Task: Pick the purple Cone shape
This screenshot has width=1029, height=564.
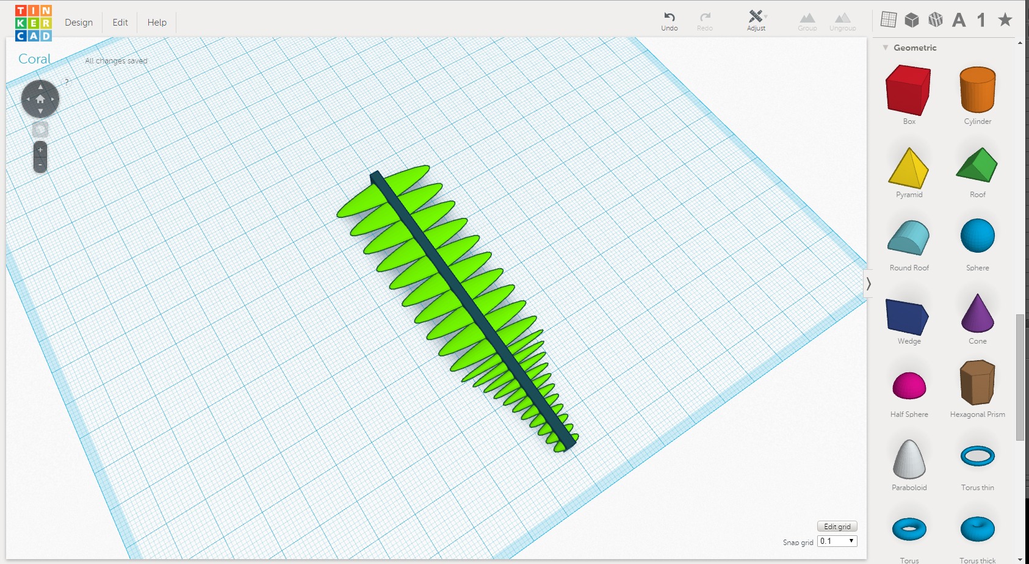Action: click(x=978, y=313)
